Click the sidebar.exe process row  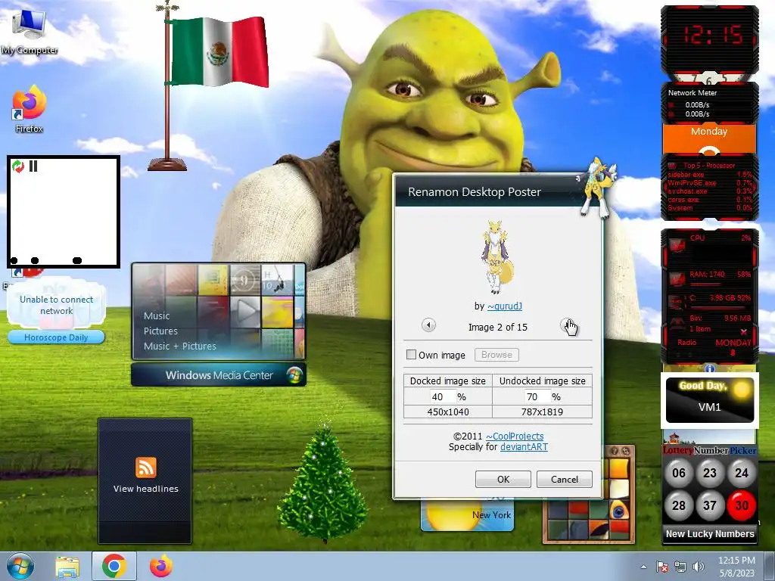710,175
